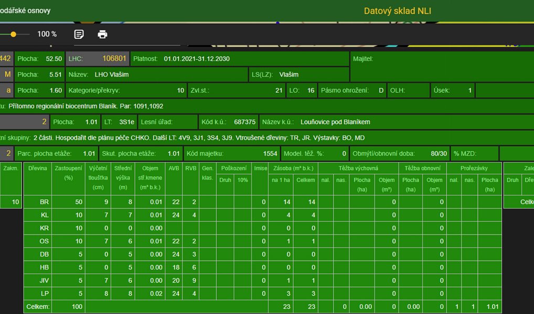Click the Těžba obnovní header
Screen dimensions: 534x314
[423, 168]
